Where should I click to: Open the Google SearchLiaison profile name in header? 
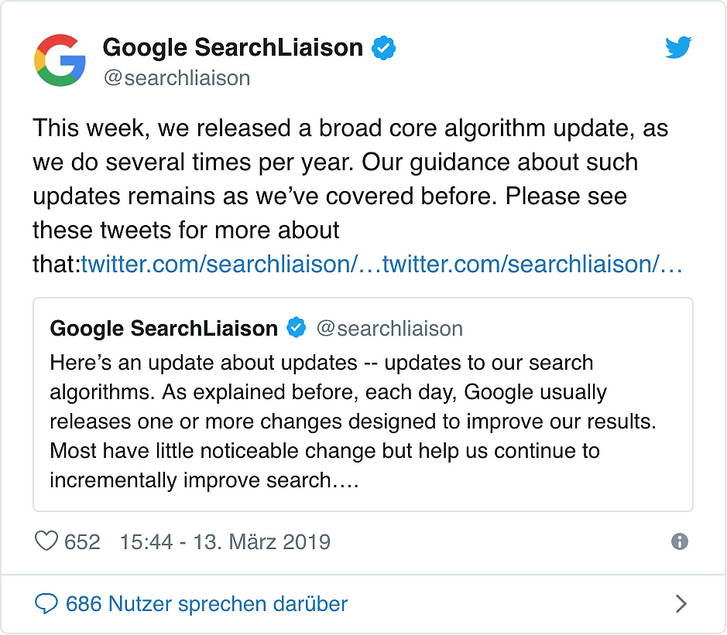[232, 48]
